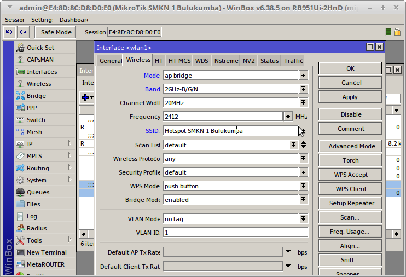Switch to the WDS tab
406x277 pixels.
(201, 61)
